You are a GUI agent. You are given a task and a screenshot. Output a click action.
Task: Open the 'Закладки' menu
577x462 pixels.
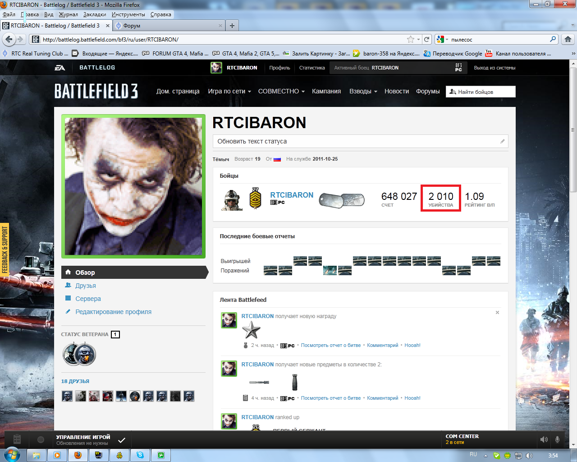coord(95,14)
